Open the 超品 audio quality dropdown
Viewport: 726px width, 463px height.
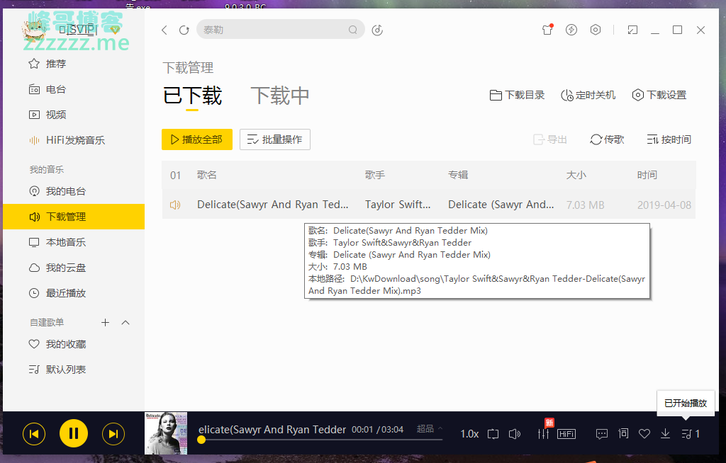pos(429,428)
